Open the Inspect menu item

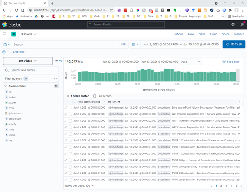239,34
